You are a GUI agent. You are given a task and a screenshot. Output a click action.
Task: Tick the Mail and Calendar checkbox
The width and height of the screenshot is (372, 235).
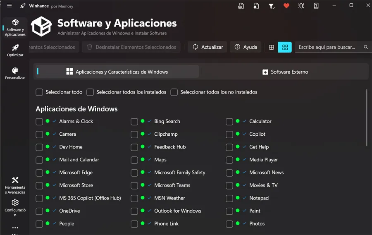(x=39, y=160)
